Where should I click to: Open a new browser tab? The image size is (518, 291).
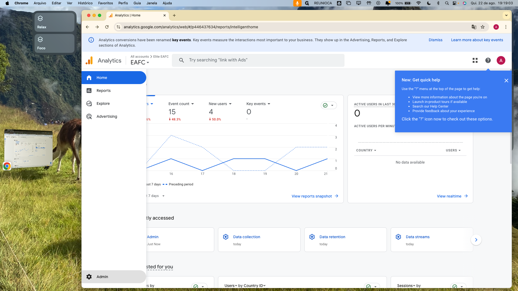point(174,15)
